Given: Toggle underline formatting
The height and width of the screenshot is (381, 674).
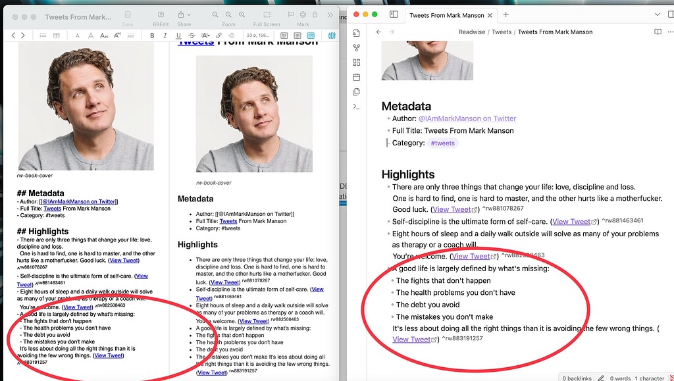Looking at the screenshot, I should coord(178,36).
